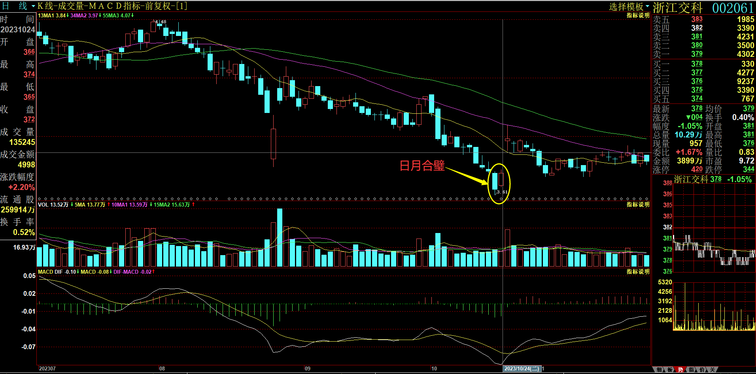Jump to the 202307 time axis marker
The width and height of the screenshot is (756, 374).
click(x=47, y=368)
